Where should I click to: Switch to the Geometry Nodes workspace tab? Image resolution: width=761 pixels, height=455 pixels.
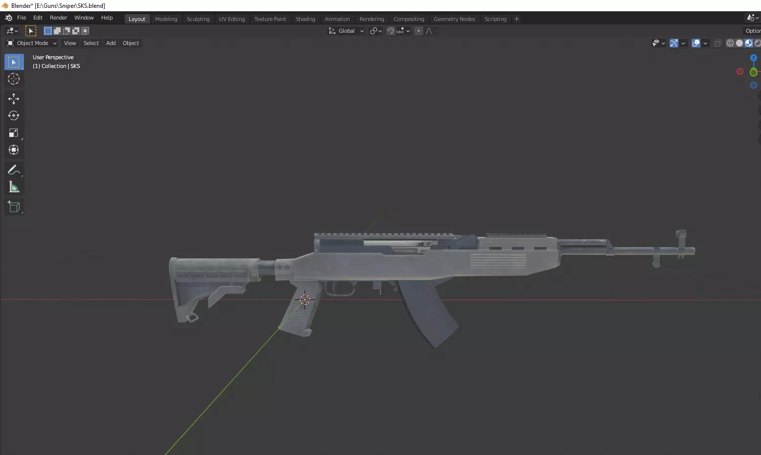coord(454,19)
